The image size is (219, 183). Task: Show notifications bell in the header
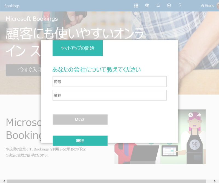(158, 5)
